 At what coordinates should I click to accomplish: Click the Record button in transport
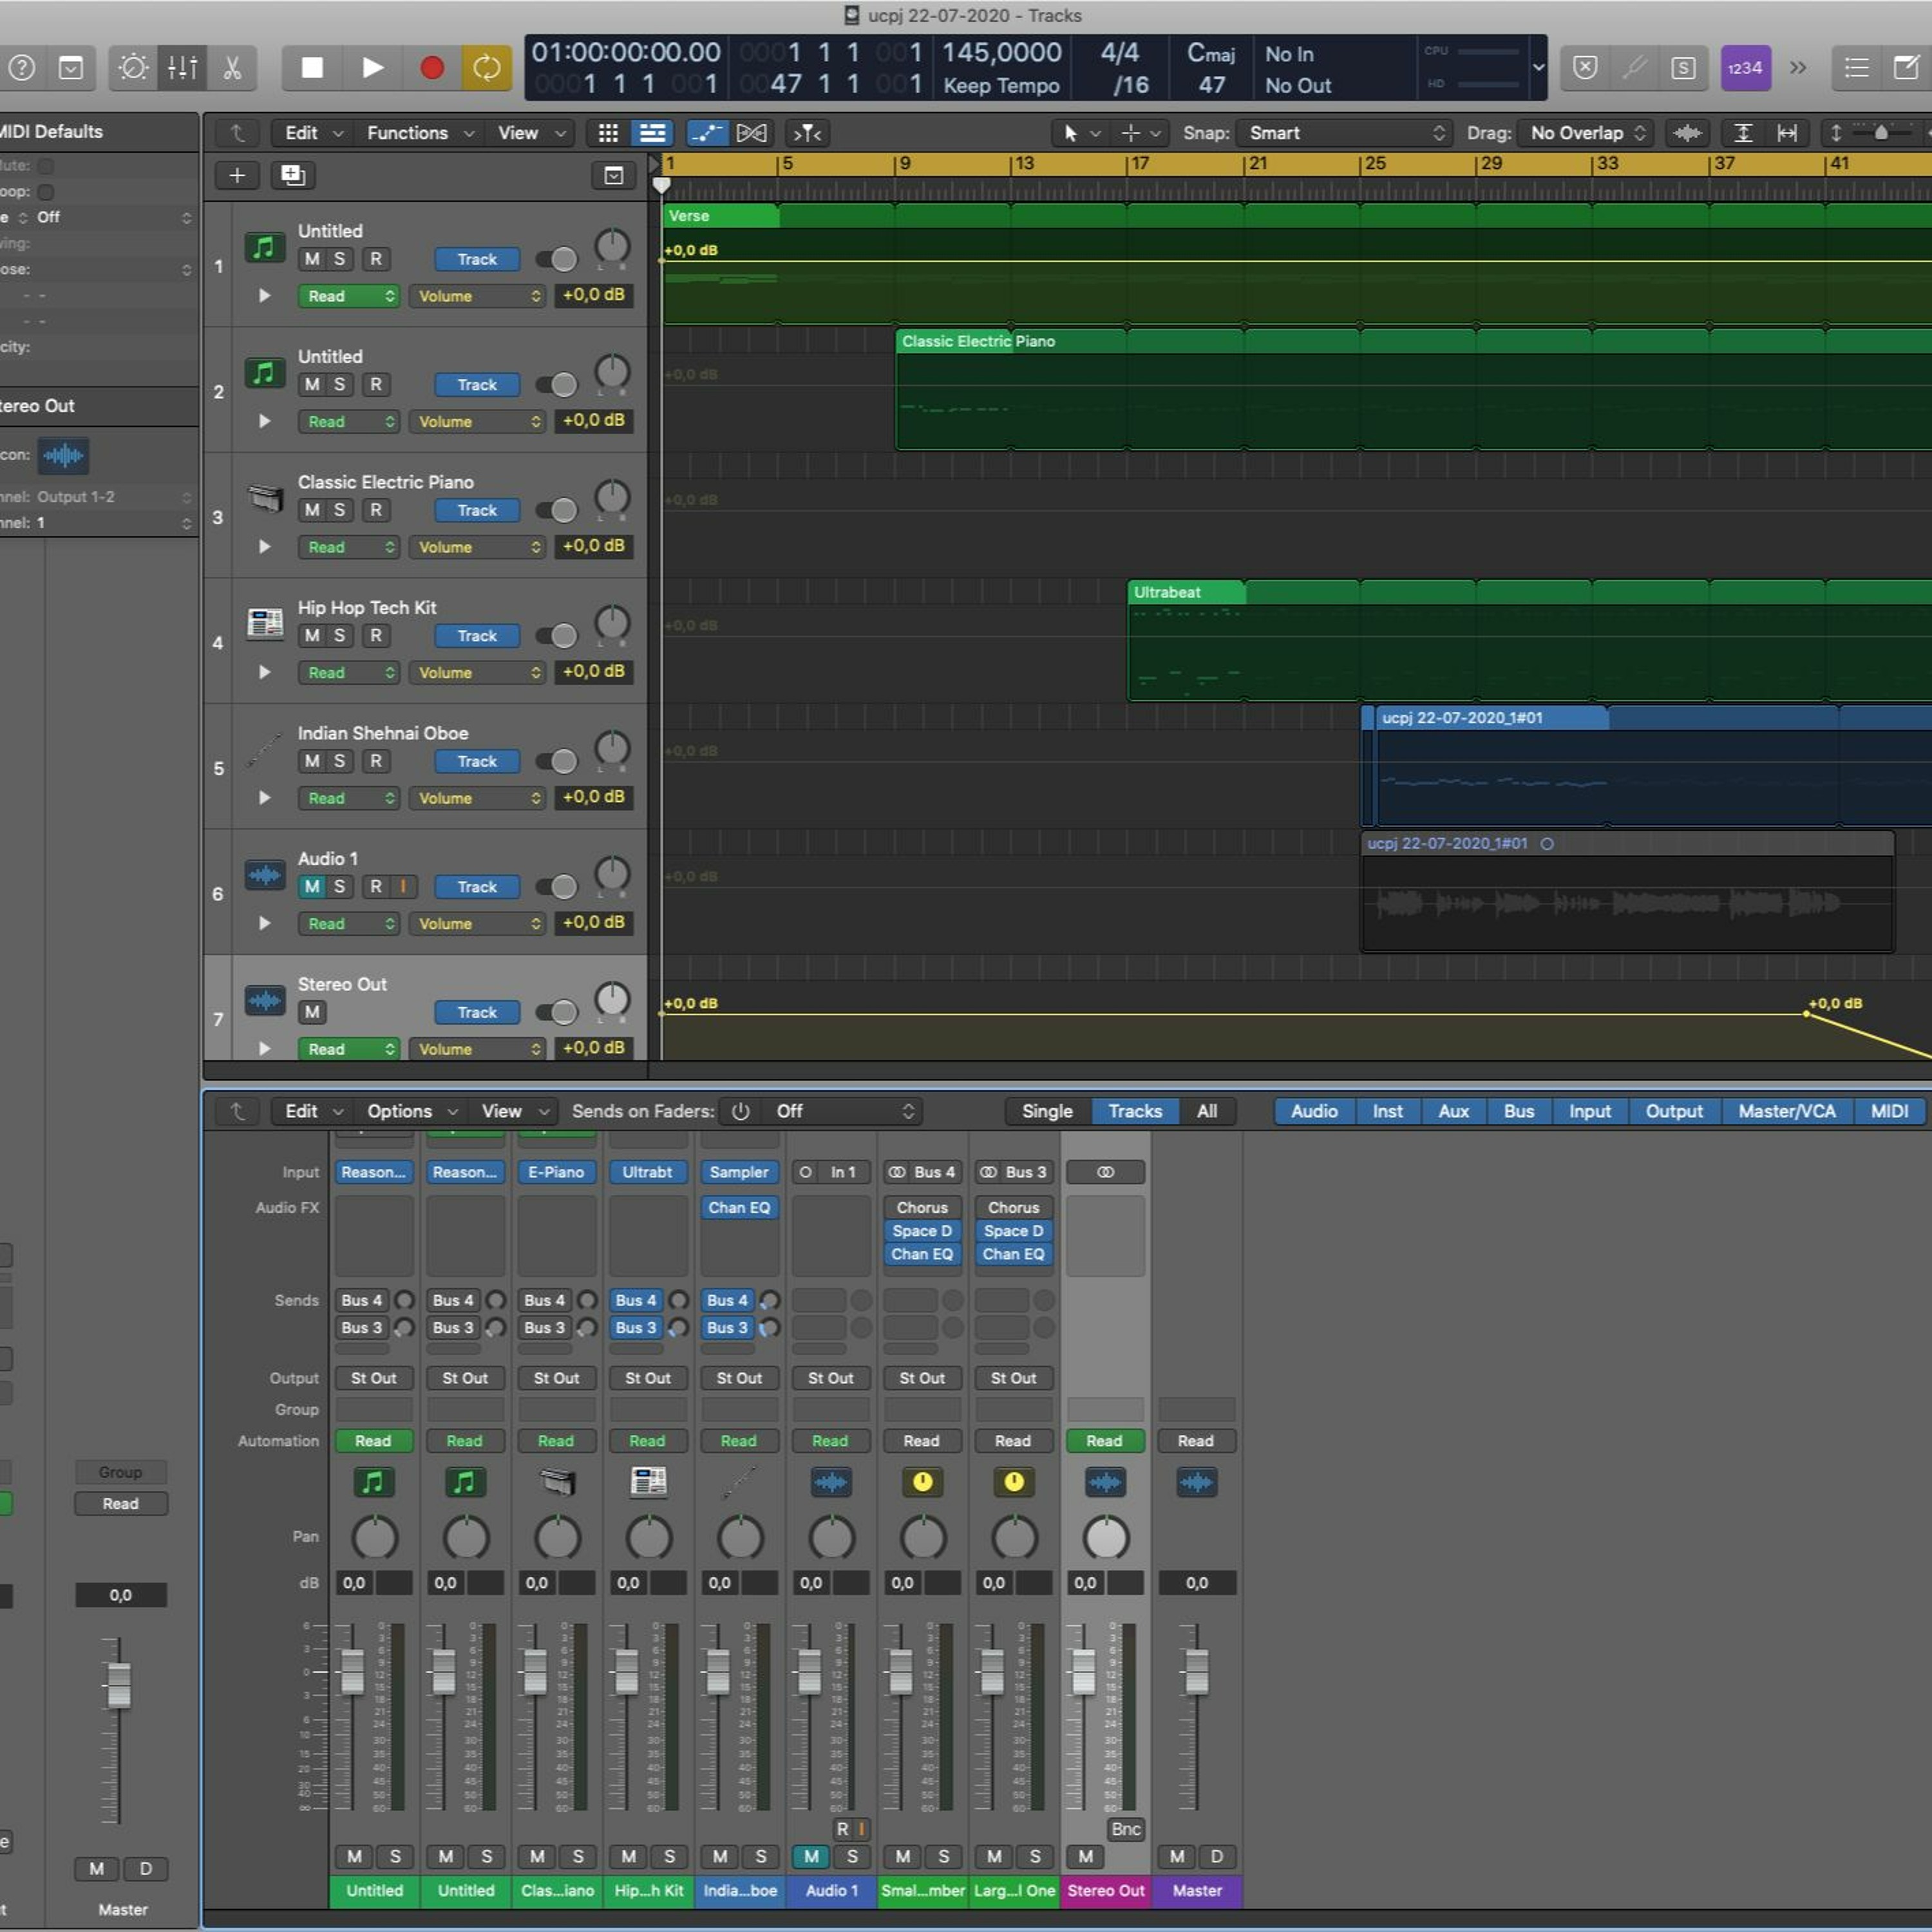pos(431,68)
